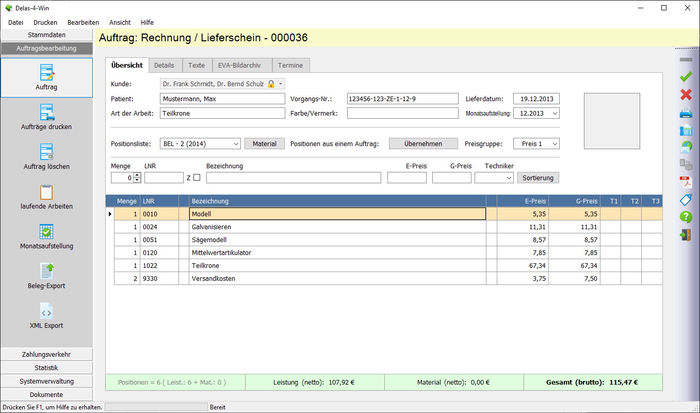This screenshot has width=700, height=413.
Task: Open help with green question mark icon
Action: [x=686, y=217]
